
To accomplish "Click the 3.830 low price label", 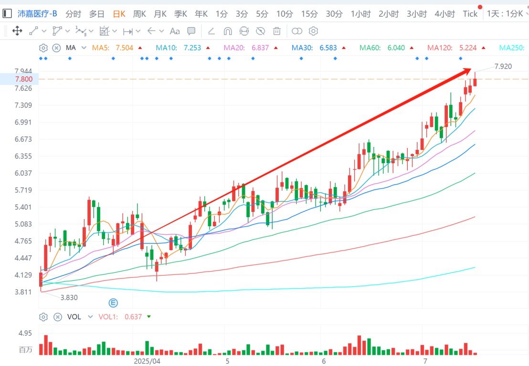I will click(69, 297).
